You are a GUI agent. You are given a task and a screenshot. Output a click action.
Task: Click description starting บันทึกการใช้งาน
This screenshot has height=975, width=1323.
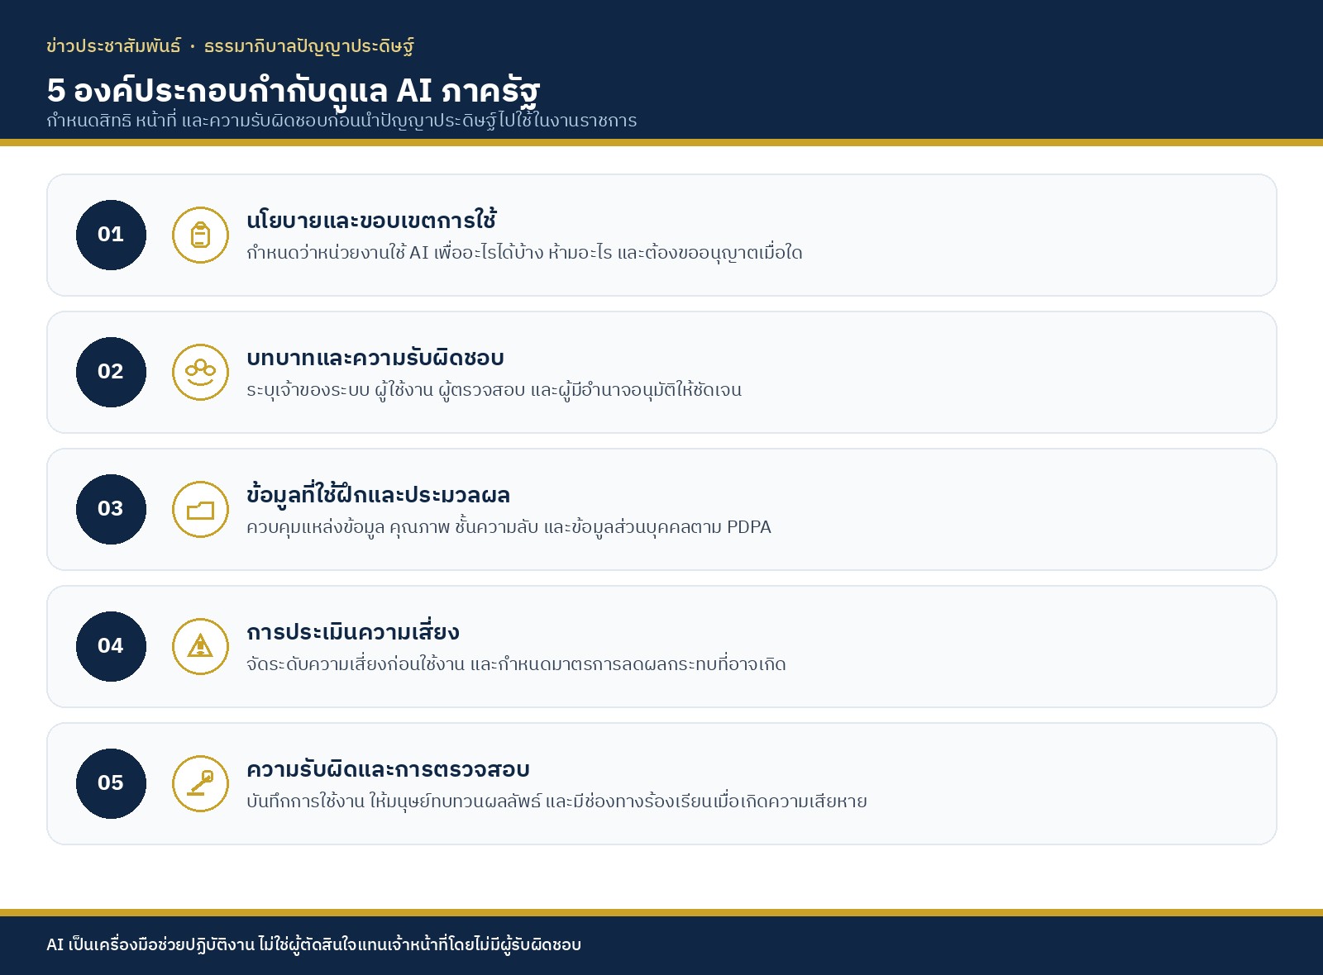[x=556, y=801]
